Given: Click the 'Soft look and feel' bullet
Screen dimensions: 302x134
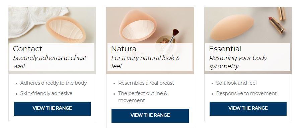Looking at the screenshot, I should click(x=236, y=83).
